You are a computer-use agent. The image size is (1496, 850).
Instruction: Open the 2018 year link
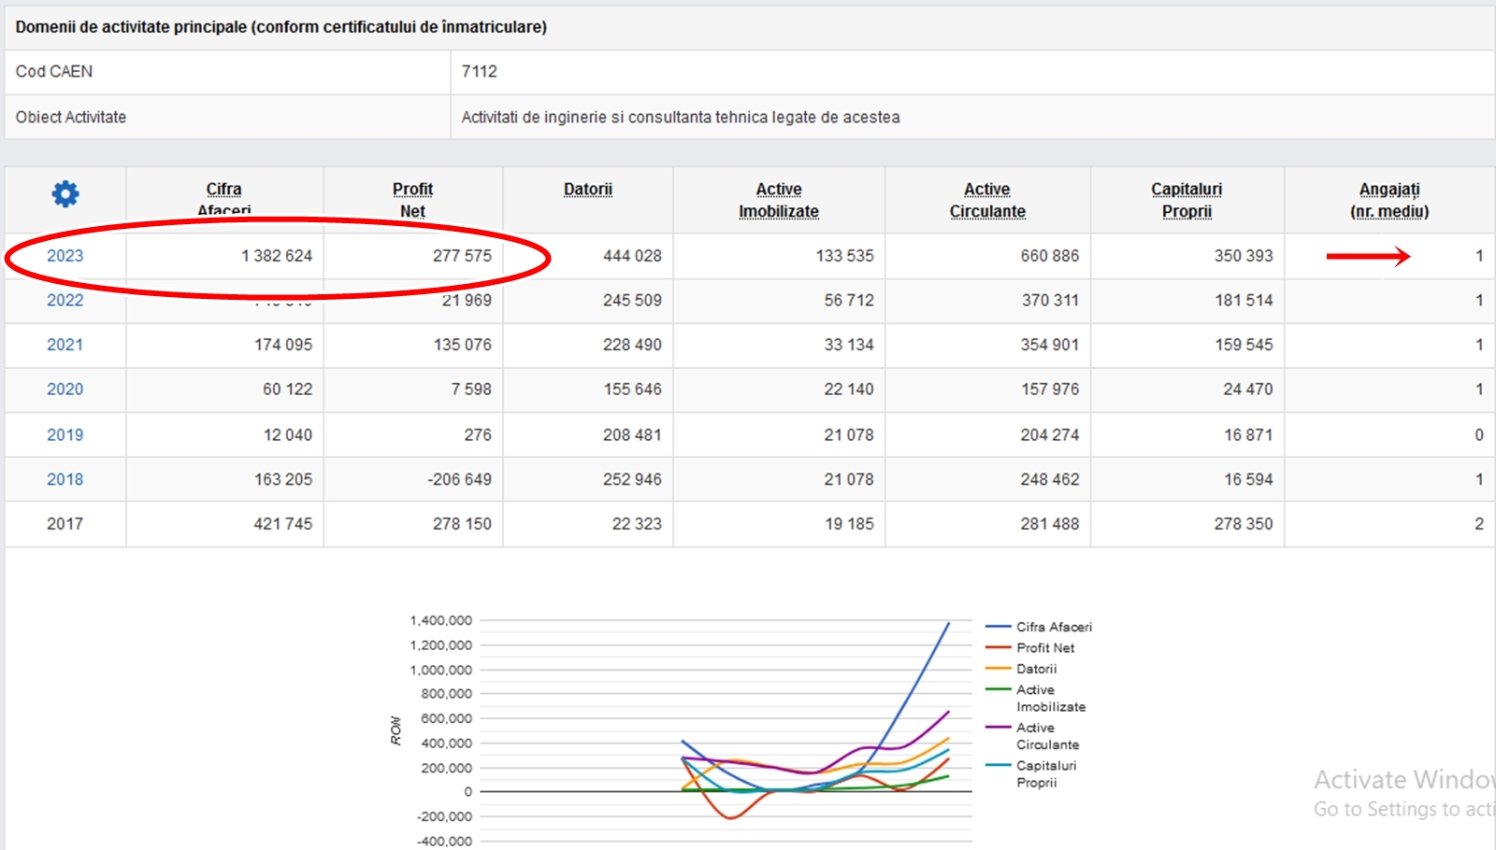click(65, 479)
